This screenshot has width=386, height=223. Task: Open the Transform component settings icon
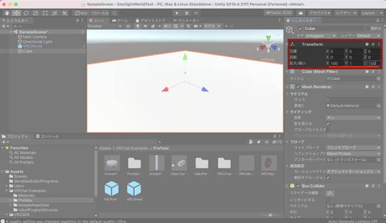click(x=379, y=44)
